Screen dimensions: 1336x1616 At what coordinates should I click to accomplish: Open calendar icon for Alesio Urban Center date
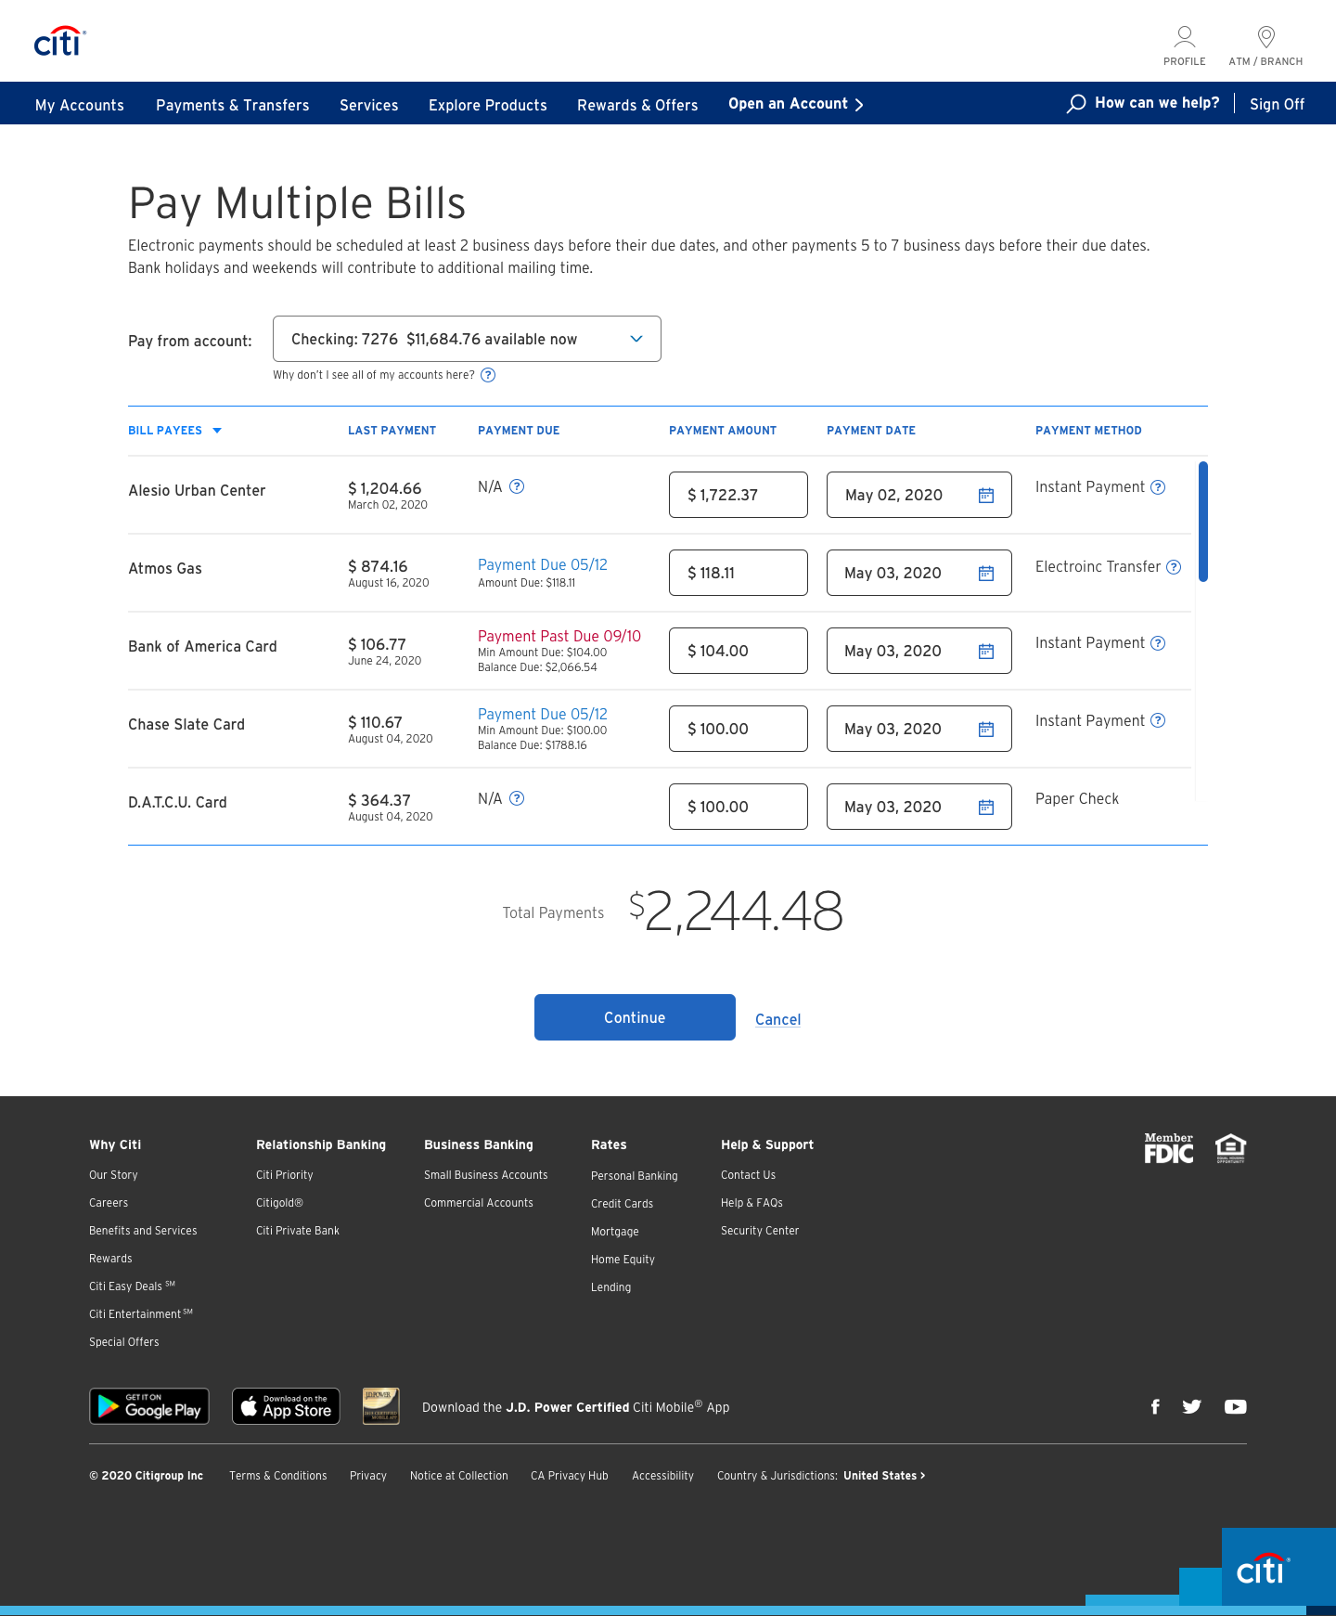click(986, 496)
